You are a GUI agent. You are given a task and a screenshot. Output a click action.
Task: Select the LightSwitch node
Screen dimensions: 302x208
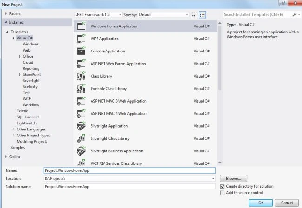(26, 123)
